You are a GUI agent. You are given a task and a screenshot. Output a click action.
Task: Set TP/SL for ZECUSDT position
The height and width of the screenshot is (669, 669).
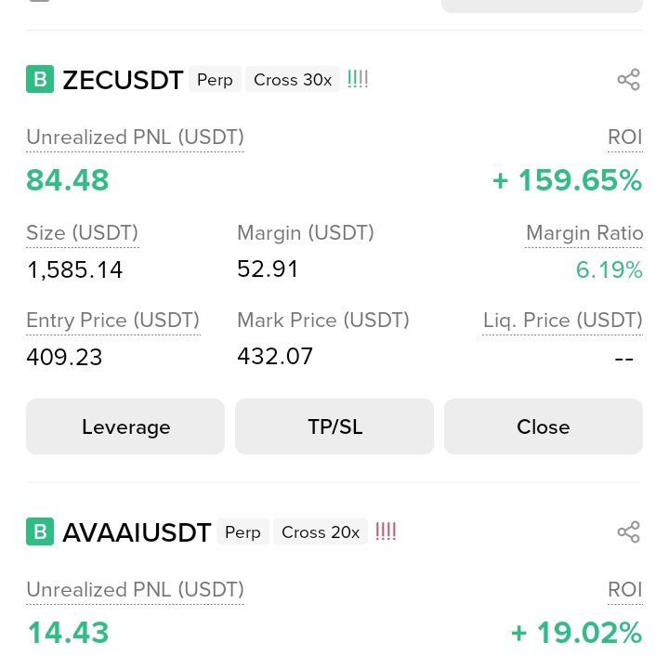334,426
